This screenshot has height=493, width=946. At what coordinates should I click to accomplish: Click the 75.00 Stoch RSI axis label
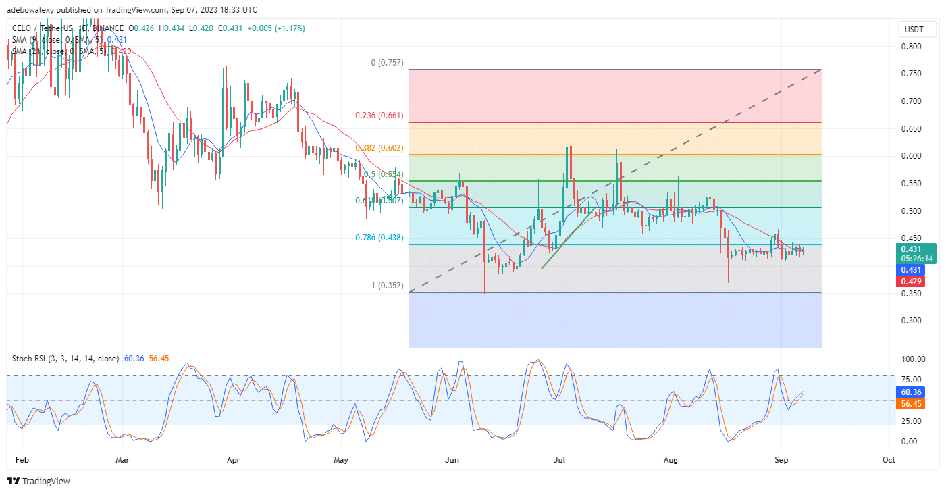coord(912,380)
